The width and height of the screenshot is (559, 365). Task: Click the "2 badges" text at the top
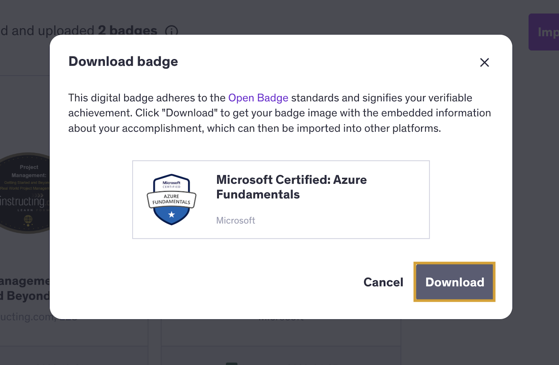coord(128,31)
